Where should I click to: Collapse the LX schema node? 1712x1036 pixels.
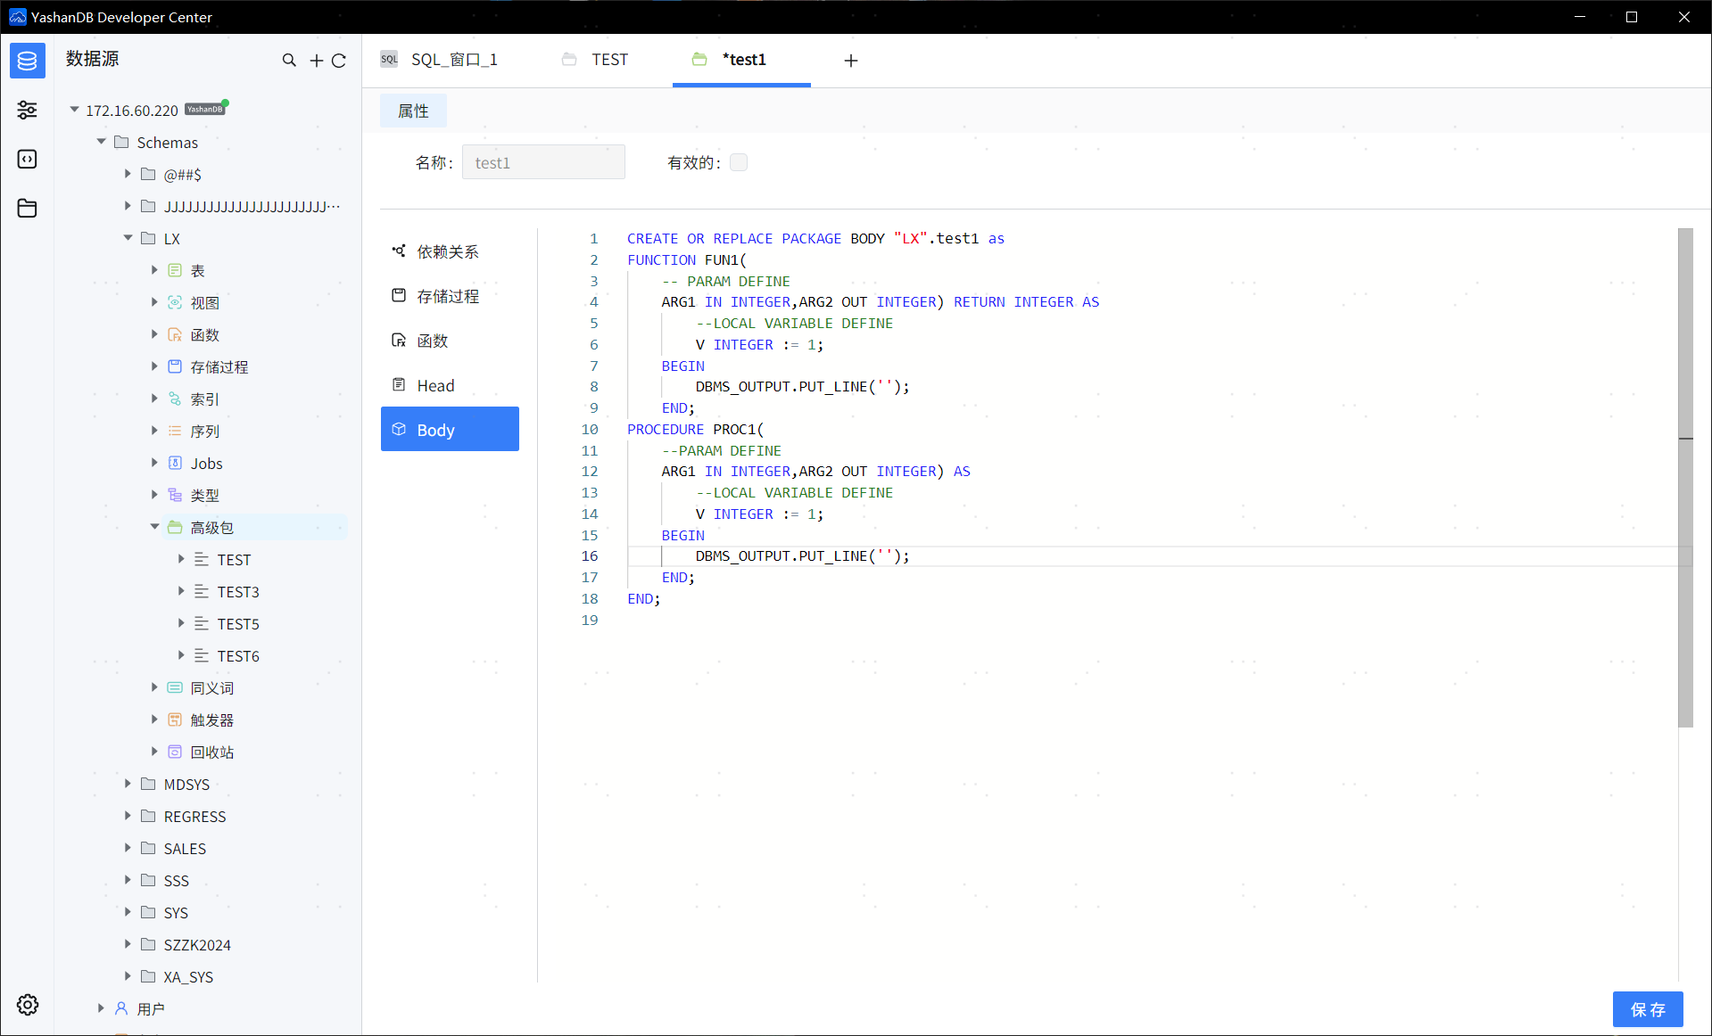click(x=128, y=238)
